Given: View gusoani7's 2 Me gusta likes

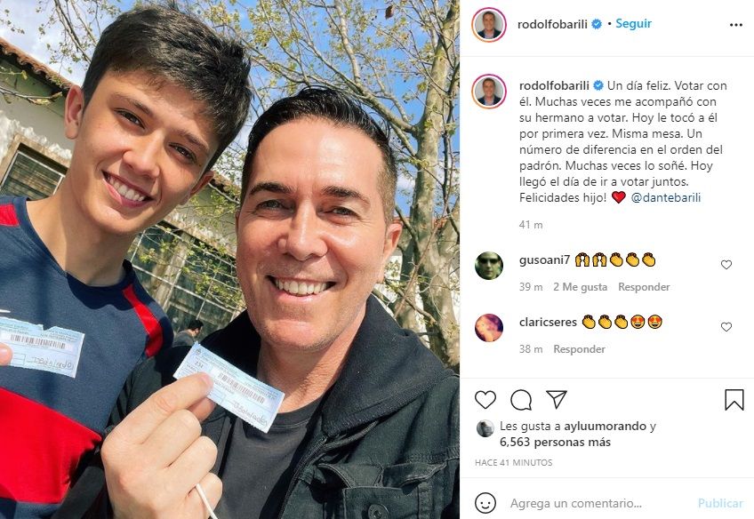Looking at the screenshot, I should click(580, 287).
